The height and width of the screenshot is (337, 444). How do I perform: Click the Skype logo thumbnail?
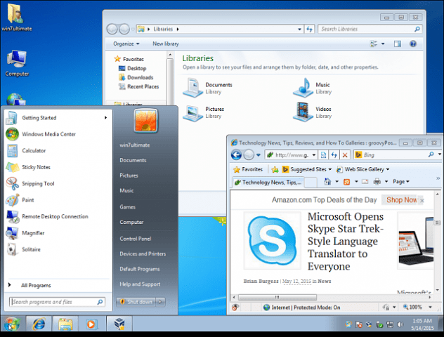pyautogui.click(x=273, y=241)
